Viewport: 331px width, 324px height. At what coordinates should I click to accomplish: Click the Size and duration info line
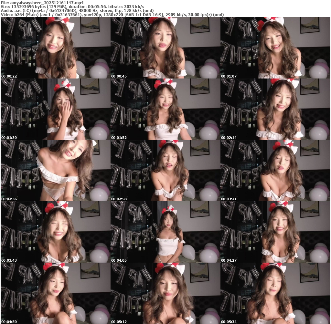point(72,6)
